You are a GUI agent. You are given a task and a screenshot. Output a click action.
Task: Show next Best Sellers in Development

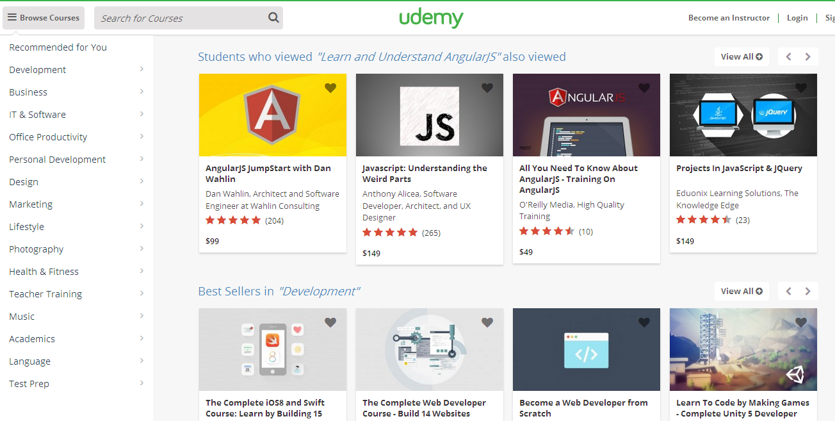tap(808, 291)
